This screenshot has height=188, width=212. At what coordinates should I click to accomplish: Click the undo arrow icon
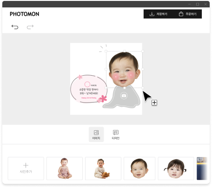(x=15, y=27)
